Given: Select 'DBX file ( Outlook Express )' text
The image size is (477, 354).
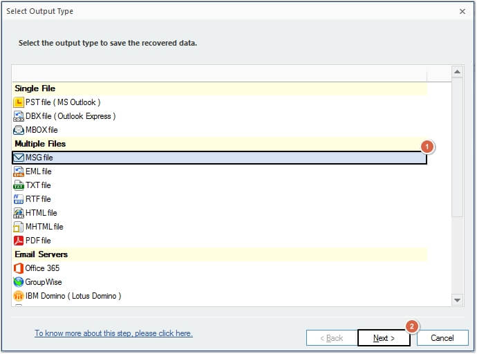Looking at the screenshot, I should pos(71,116).
